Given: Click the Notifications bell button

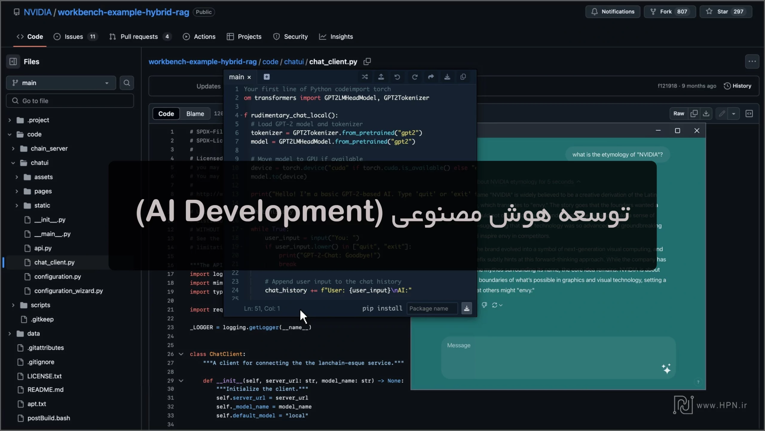Looking at the screenshot, I should coord(613,12).
